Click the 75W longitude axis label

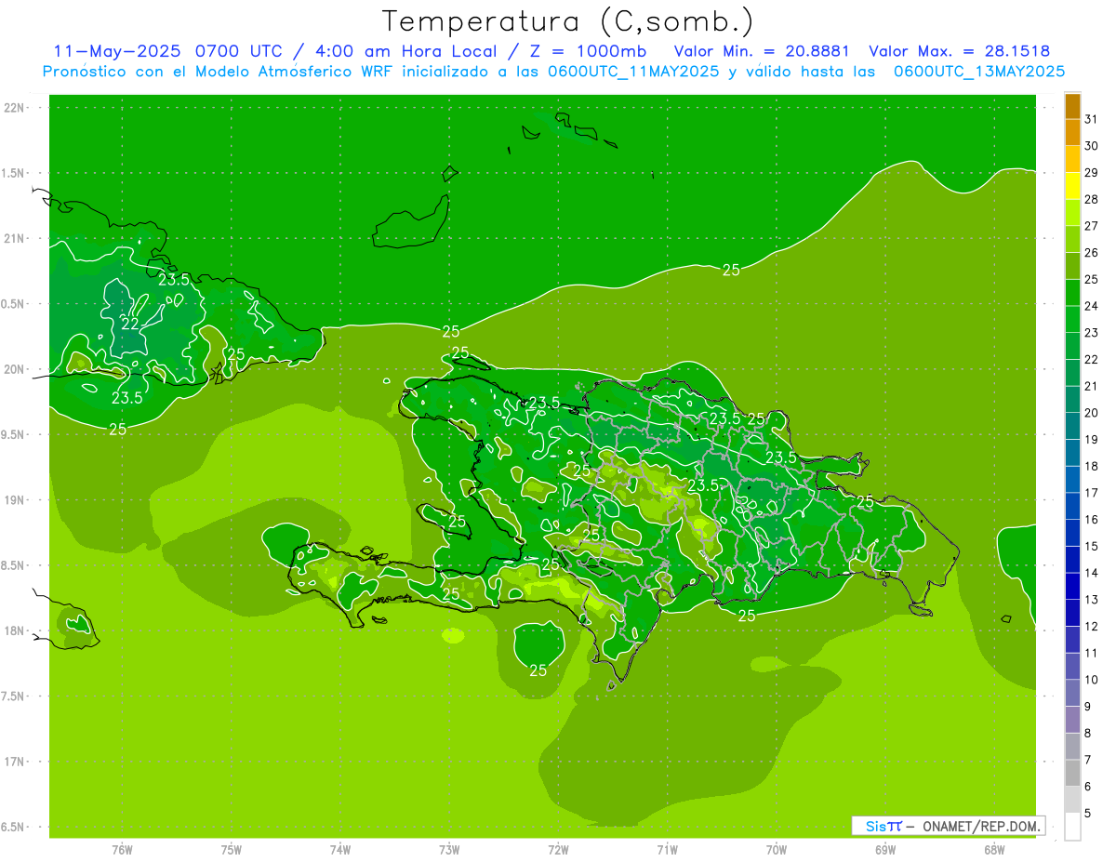232,851
